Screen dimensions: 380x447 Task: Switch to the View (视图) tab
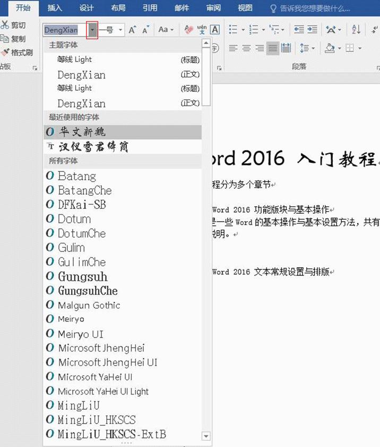pos(245,8)
